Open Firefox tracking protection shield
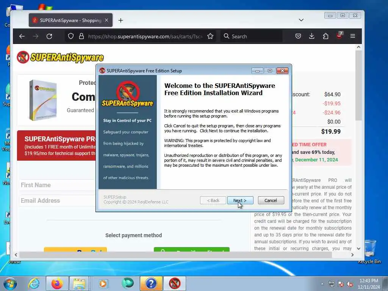The width and height of the screenshot is (388, 291). tap(71, 36)
